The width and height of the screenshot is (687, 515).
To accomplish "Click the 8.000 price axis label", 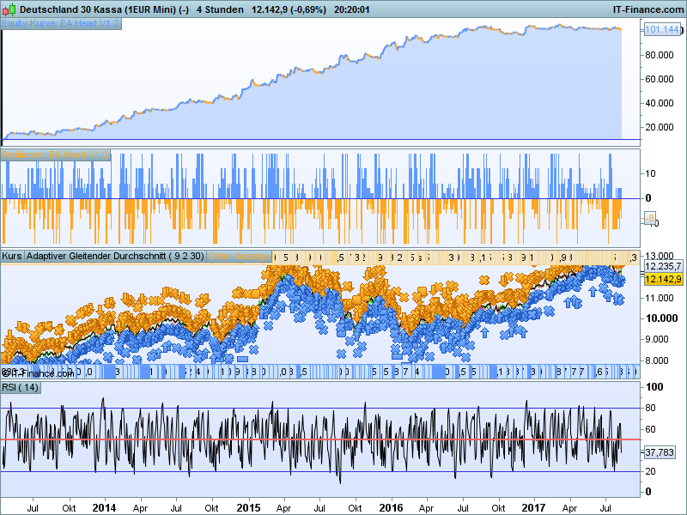I will point(657,360).
